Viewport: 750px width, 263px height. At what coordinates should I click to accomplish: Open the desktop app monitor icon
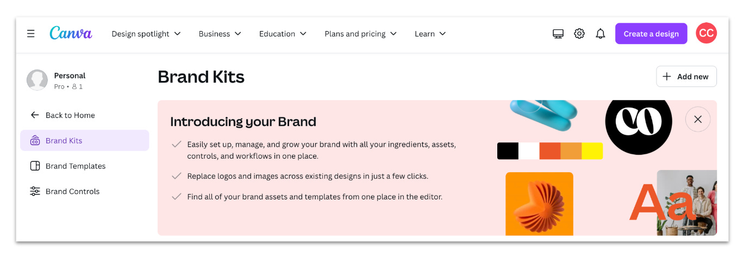click(558, 34)
